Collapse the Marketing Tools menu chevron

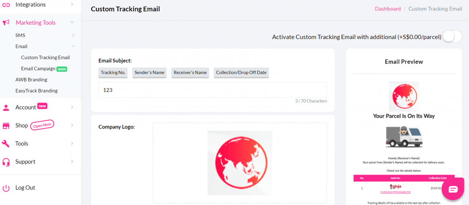coord(72,23)
